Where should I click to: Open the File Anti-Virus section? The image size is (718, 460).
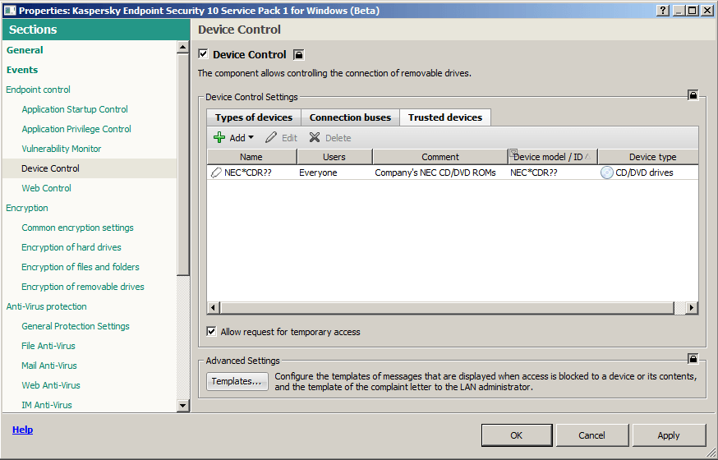point(48,346)
